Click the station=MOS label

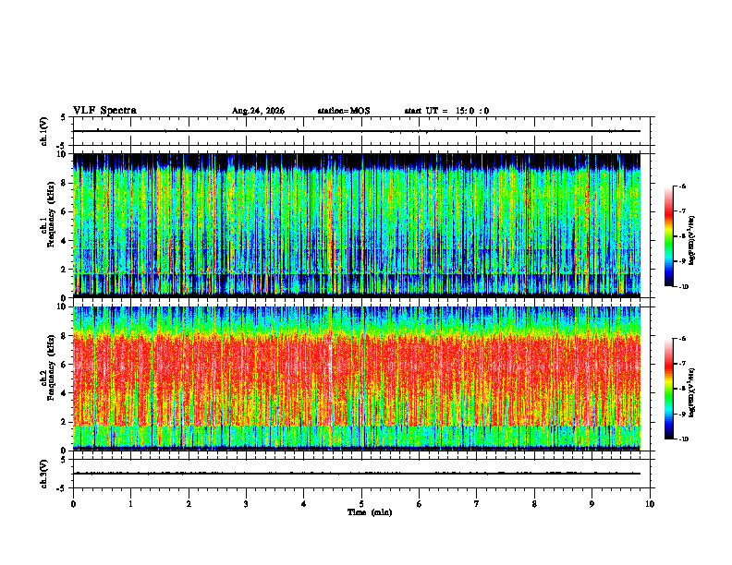click(x=344, y=111)
